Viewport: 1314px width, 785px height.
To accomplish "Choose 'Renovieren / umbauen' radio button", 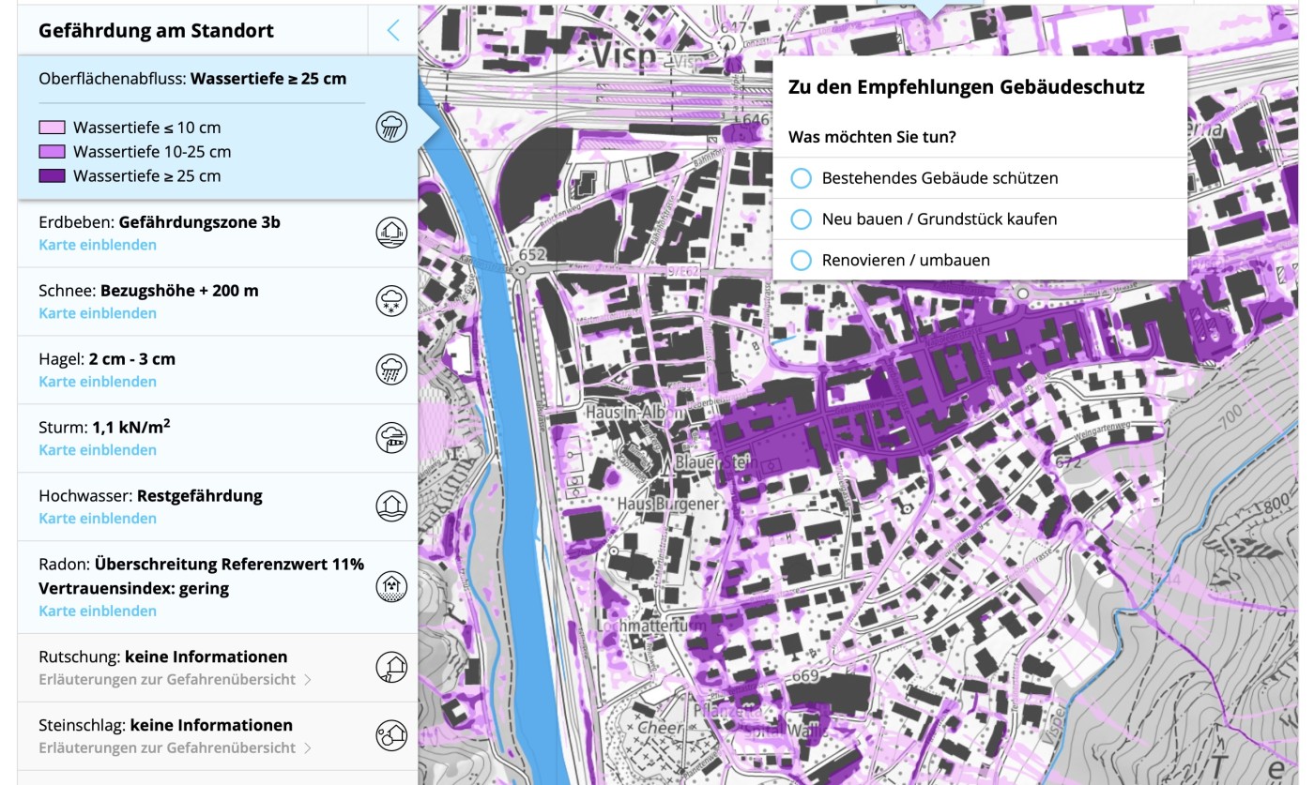I will (801, 261).
